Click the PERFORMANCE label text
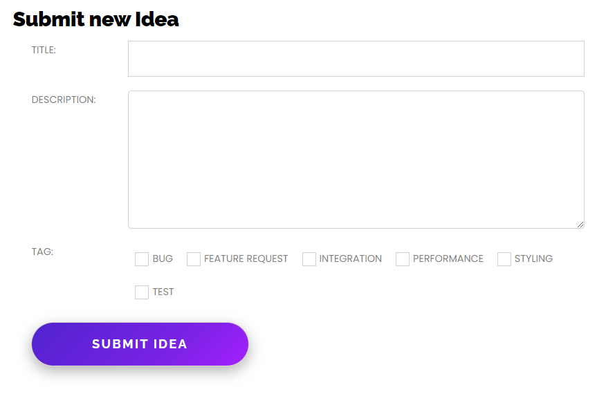 click(448, 258)
